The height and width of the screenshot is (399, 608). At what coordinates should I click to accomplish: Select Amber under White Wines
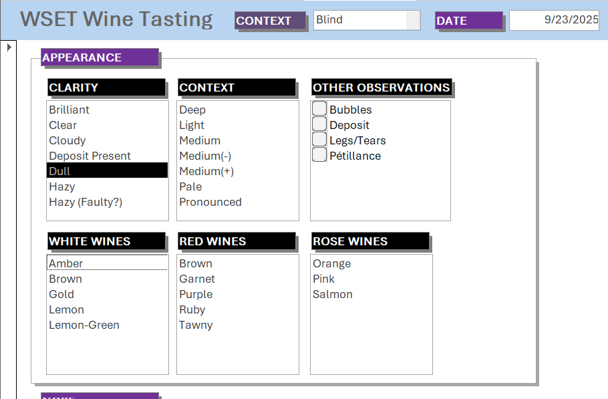point(108,263)
